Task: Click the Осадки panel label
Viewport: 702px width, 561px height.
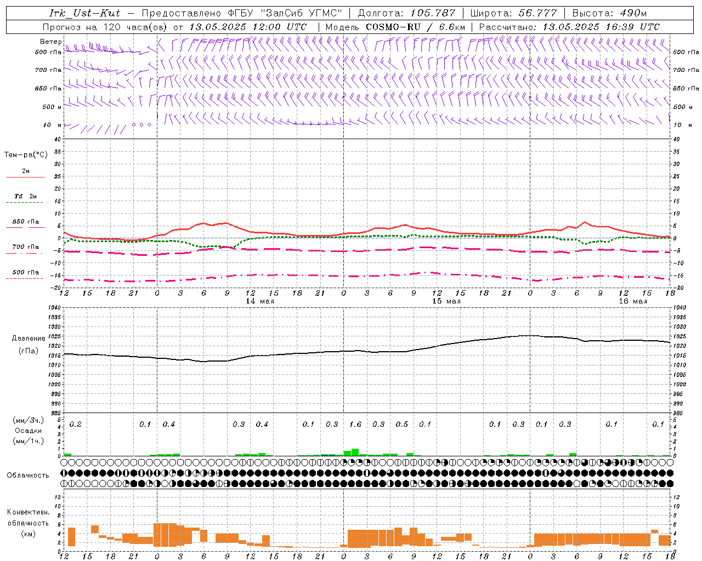Action: coord(27,431)
